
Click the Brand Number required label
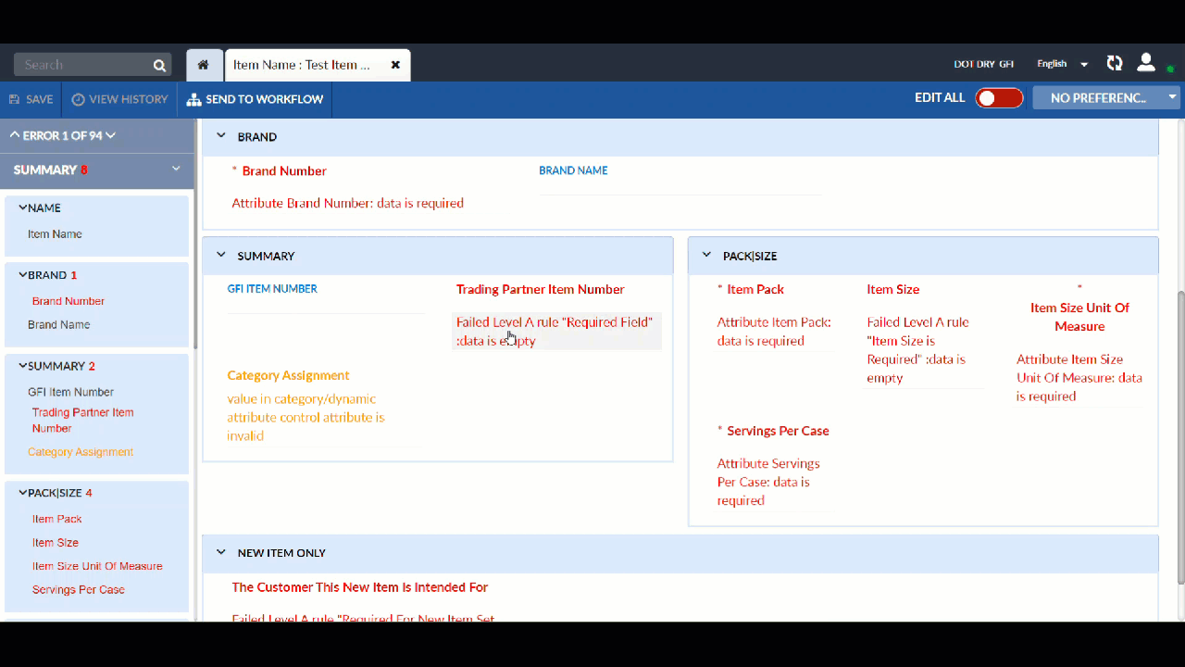(x=284, y=170)
